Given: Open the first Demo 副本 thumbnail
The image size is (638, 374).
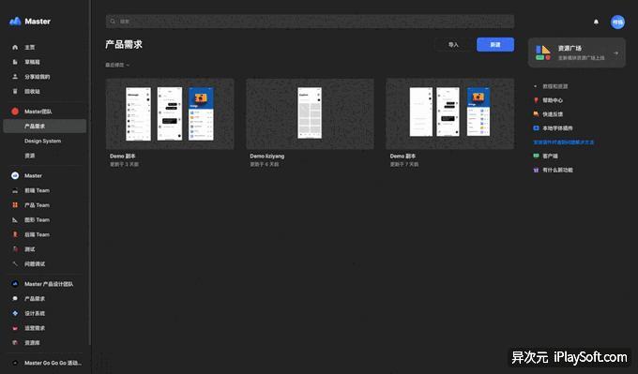Looking at the screenshot, I should (x=170, y=113).
